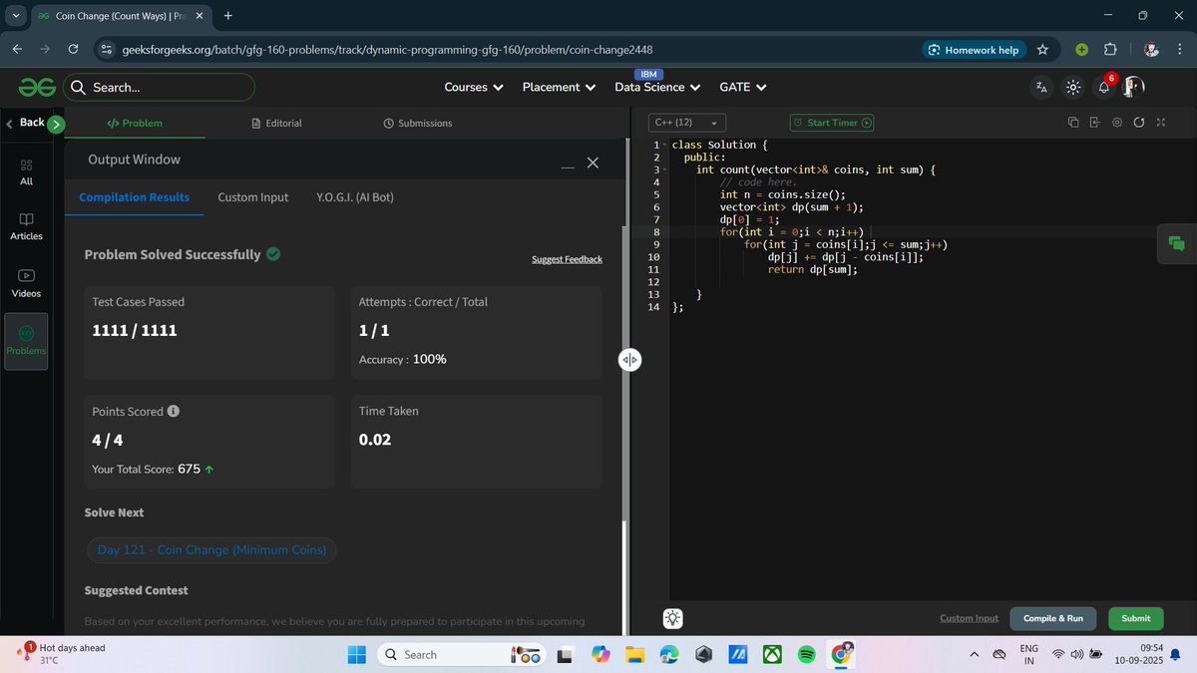Copy the code with copy icon

click(1073, 123)
